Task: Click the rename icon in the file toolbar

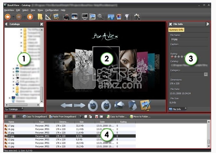Action: (x=101, y=117)
